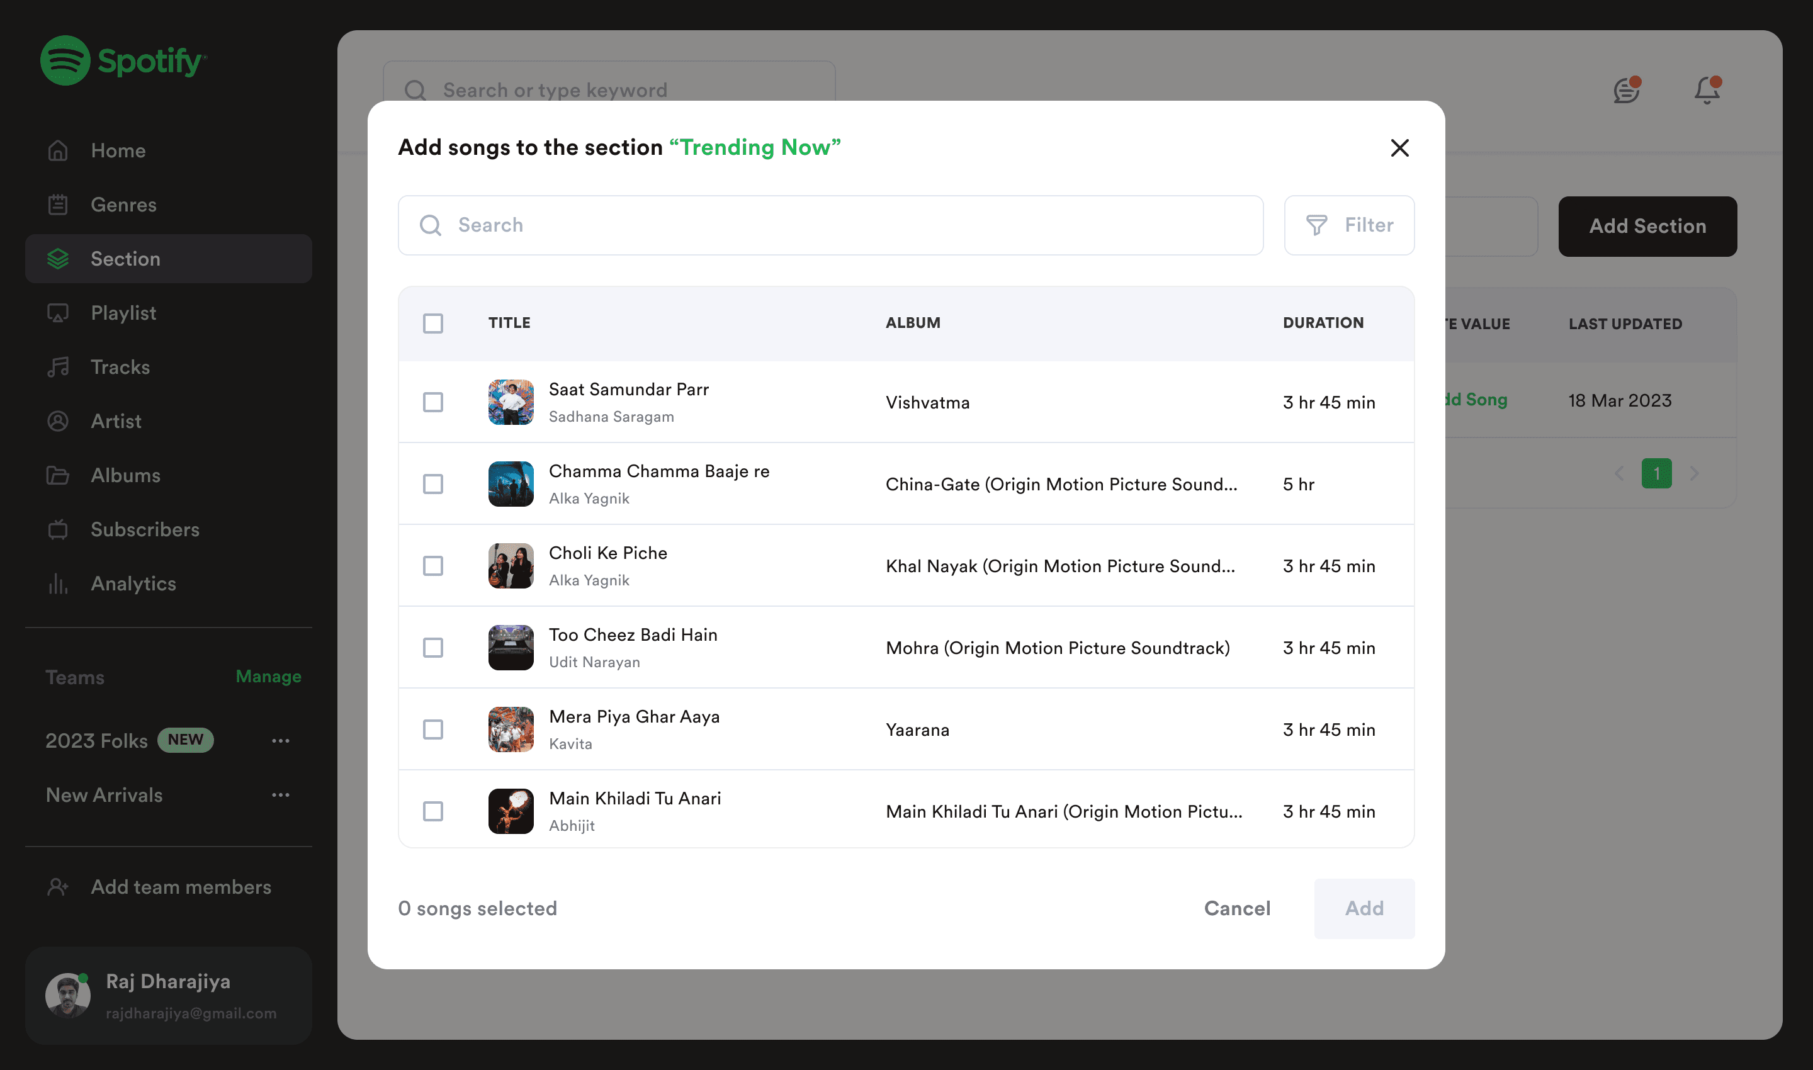Click the Genres icon in the sidebar
The width and height of the screenshot is (1813, 1070).
(x=58, y=204)
